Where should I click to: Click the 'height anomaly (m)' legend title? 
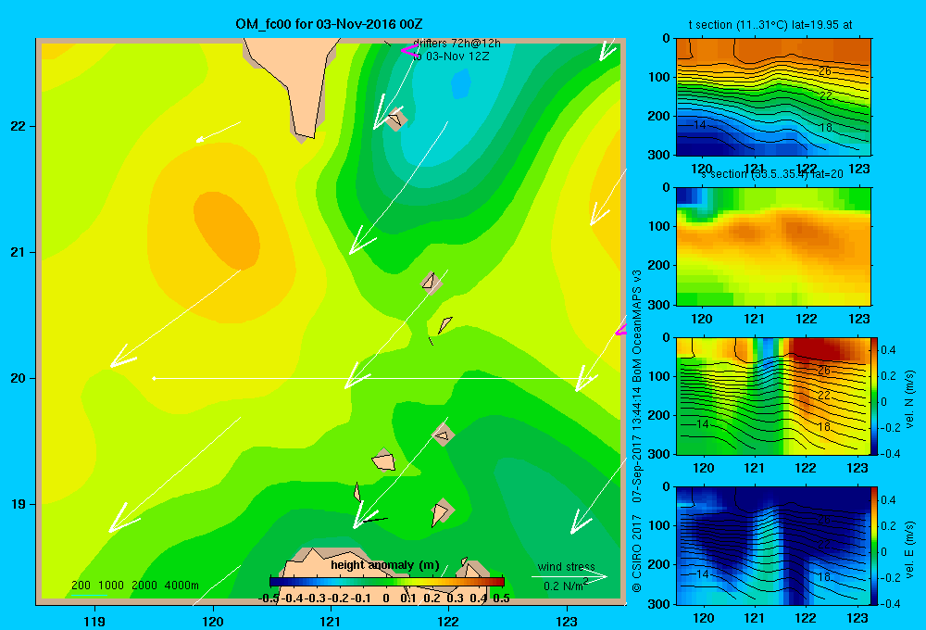coord(385,565)
